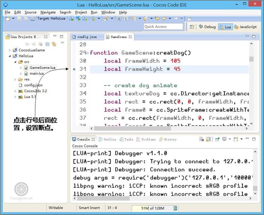This screenshot has height=215, width=264.
Task: Open the New file dropdown arrow
Action: click(13, 18)
